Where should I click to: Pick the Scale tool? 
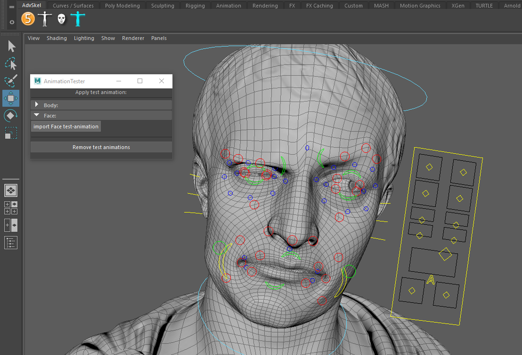tap(11, 133)
